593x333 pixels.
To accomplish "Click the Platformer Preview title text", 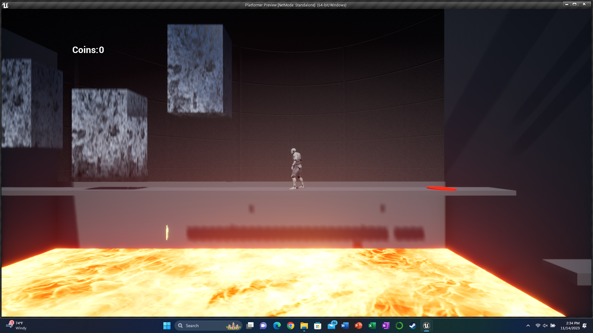I will click(296, 5).
